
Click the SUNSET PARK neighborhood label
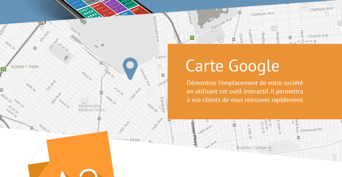(x=25, y=67)
